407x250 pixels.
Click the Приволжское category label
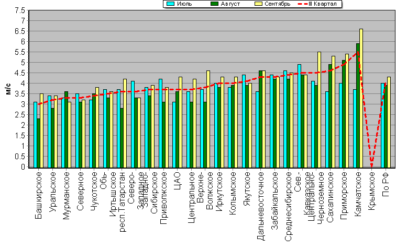(163, 198)
